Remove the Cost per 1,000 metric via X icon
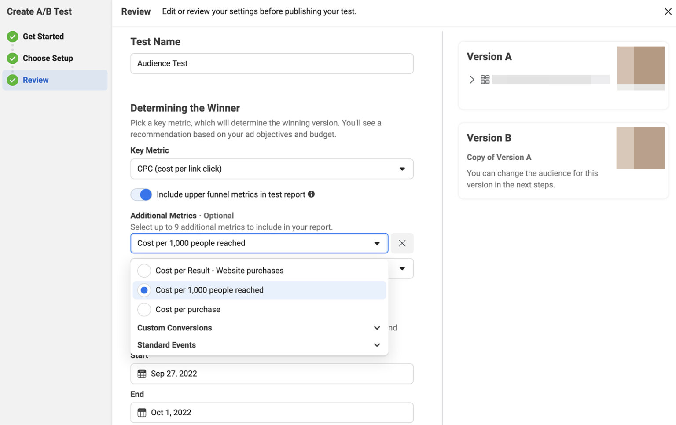Image resolution: width=676 pixels, height=425 pixels. pyautogui.click(x=401, y=243)
